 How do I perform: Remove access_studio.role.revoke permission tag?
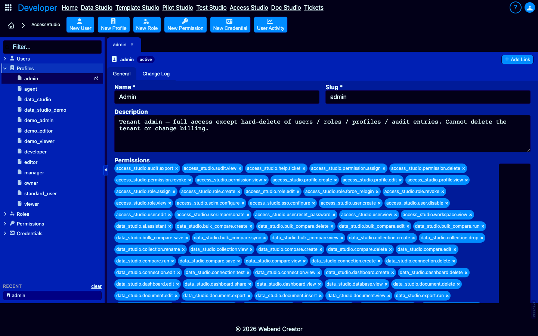(x=443, y=192)
